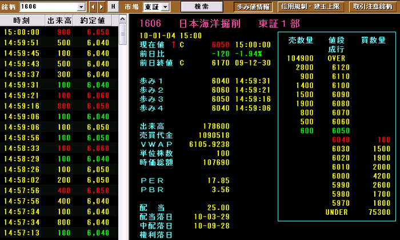The width and height of the screenshot is (400, 240).
Task: Click the 配当落日 date 10-03-29
Action: (x=212, y=217)
